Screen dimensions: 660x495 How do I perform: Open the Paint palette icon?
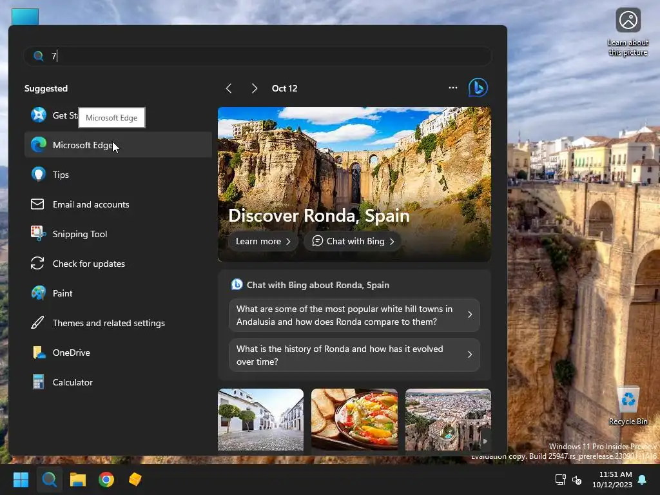coord(38,293)
